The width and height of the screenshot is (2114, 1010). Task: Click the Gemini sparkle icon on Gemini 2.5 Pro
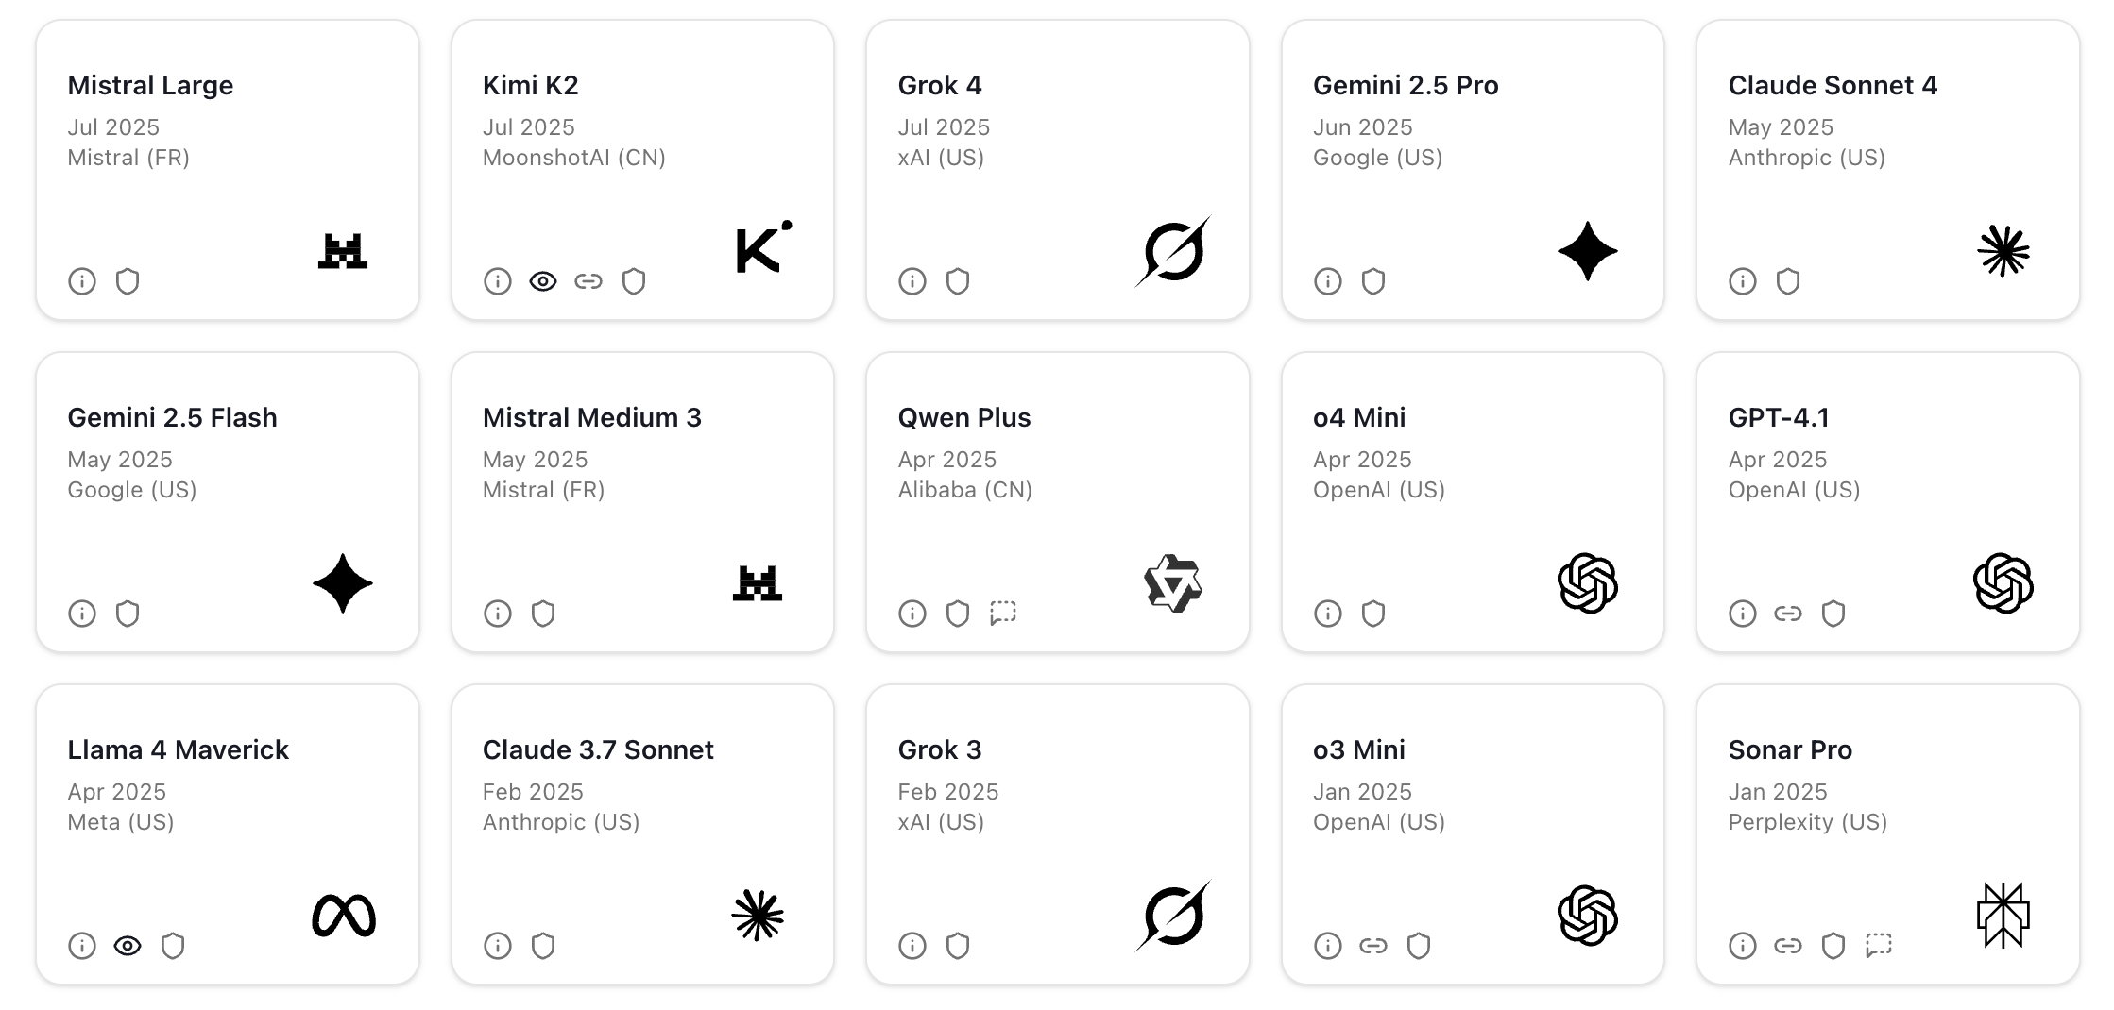click(1586, 250)
